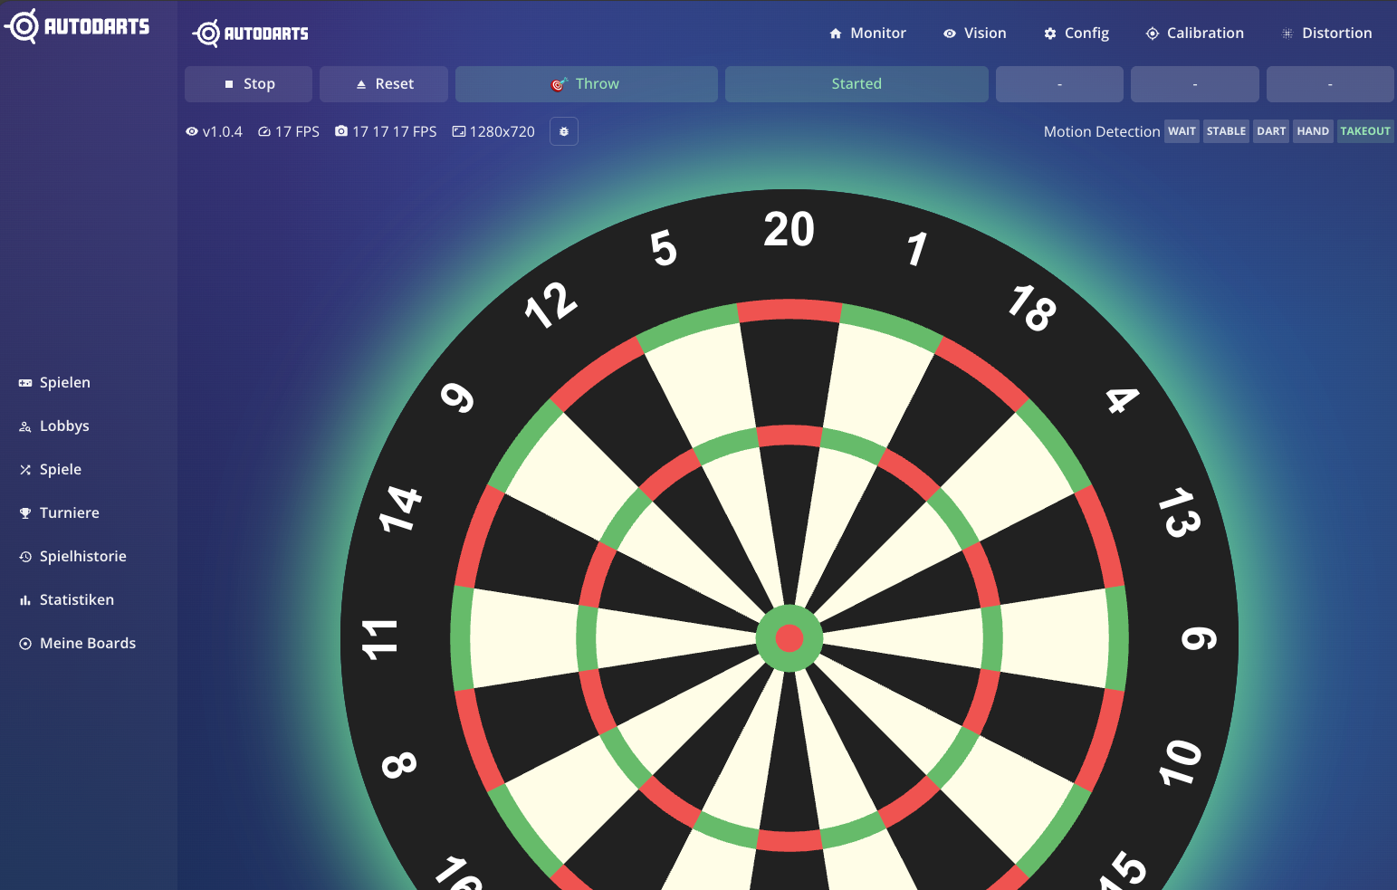The height and width of the screenshot is (890, 1397).
Task: View the Spielhistorie page
Action: tap(82, 557)
